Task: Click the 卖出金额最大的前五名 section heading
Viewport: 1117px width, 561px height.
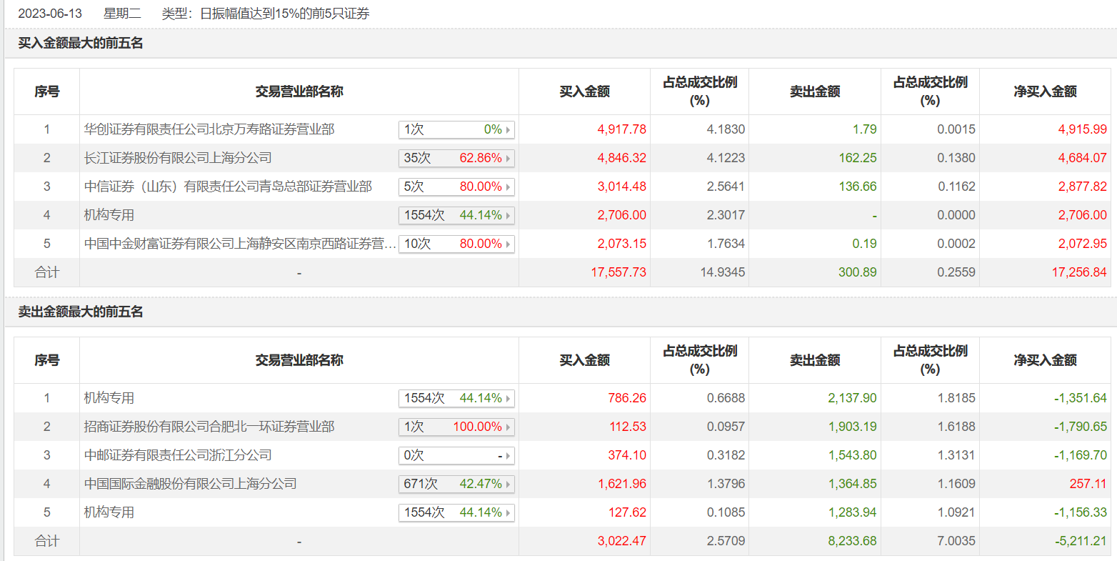Action: (81, 312)
